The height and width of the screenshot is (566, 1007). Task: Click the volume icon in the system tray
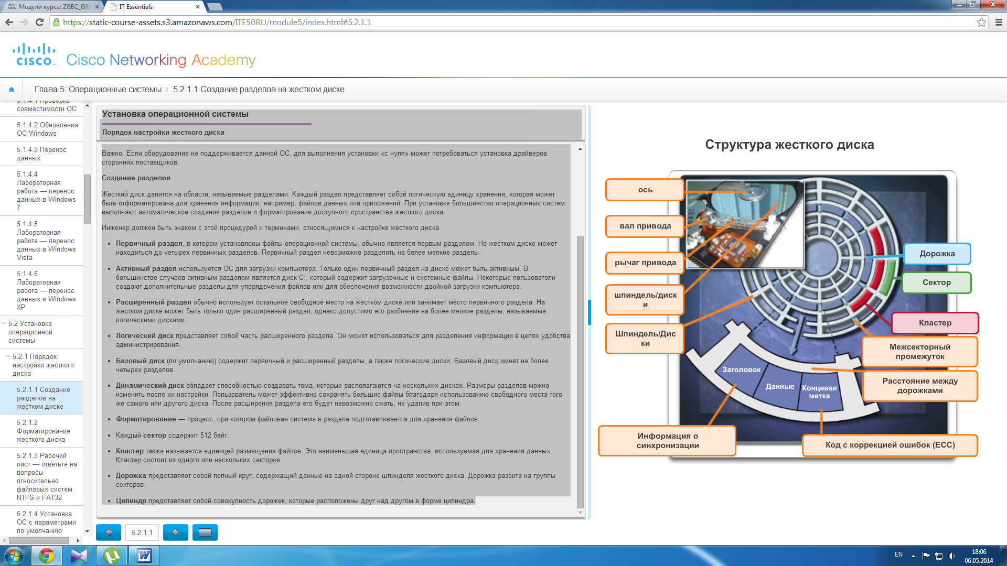952,556
